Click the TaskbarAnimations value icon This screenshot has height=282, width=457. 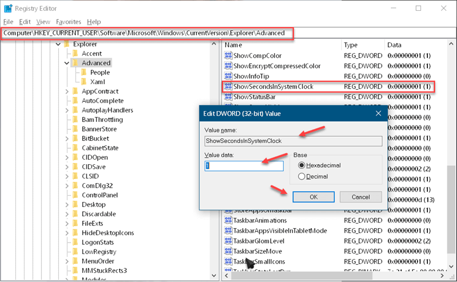pos(228,220)
